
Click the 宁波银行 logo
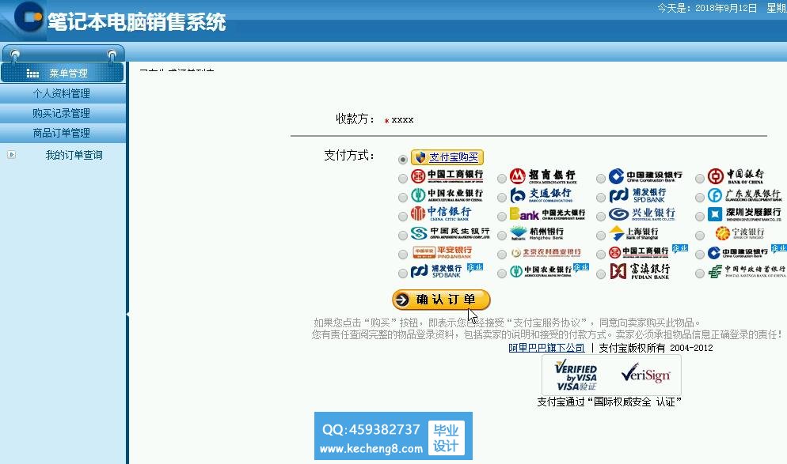coord(739,233)
